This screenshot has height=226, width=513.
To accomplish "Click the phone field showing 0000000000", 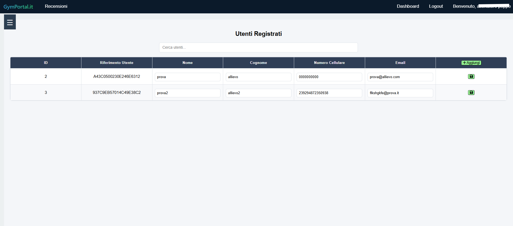I will 329,77.
